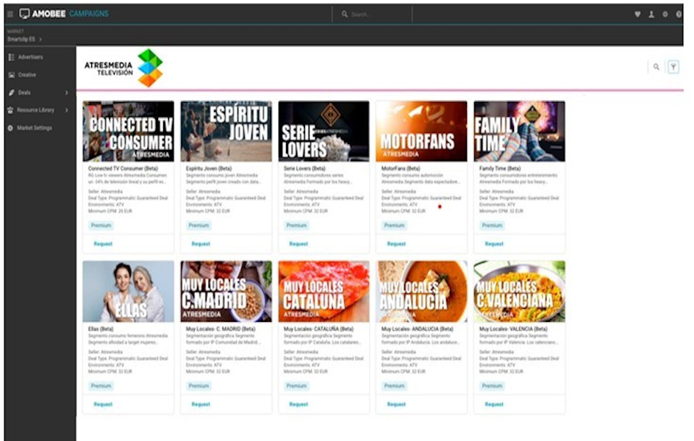
Task: Click the 'Family Time (Beta)' title
Action: (x=500, y=168)
